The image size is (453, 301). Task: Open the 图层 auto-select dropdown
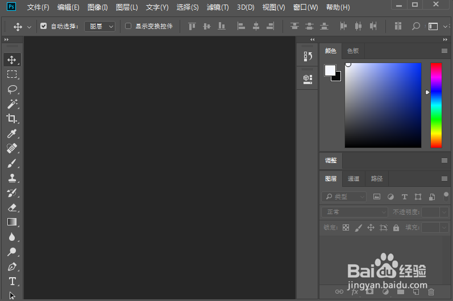click(99, 26)
